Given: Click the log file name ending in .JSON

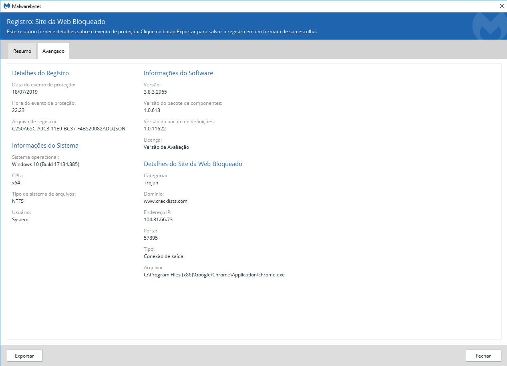Looking at the screenshot, I should pos(68,129).
